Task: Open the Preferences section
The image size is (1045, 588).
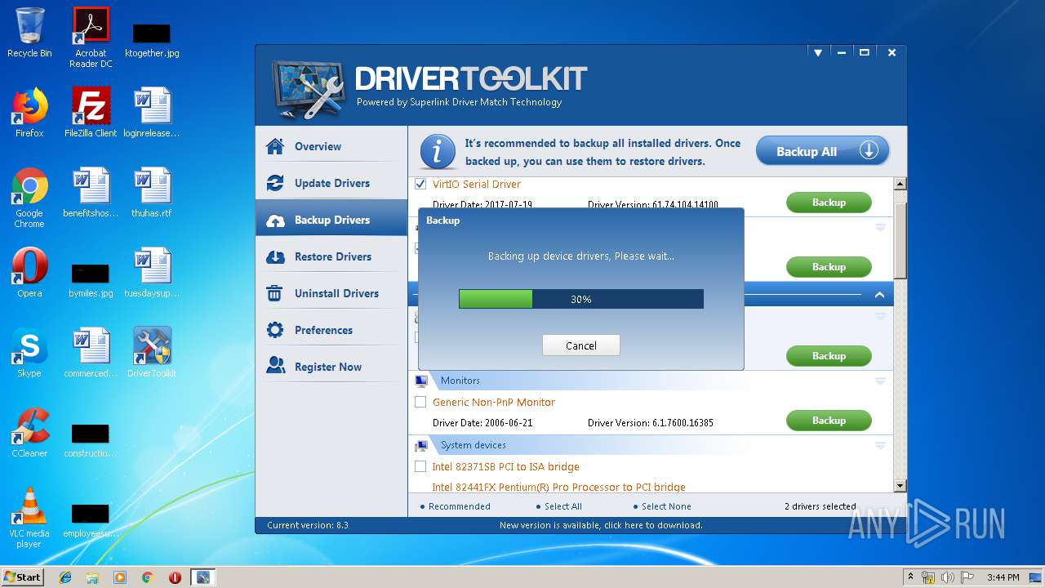Action: click(331, 330)
